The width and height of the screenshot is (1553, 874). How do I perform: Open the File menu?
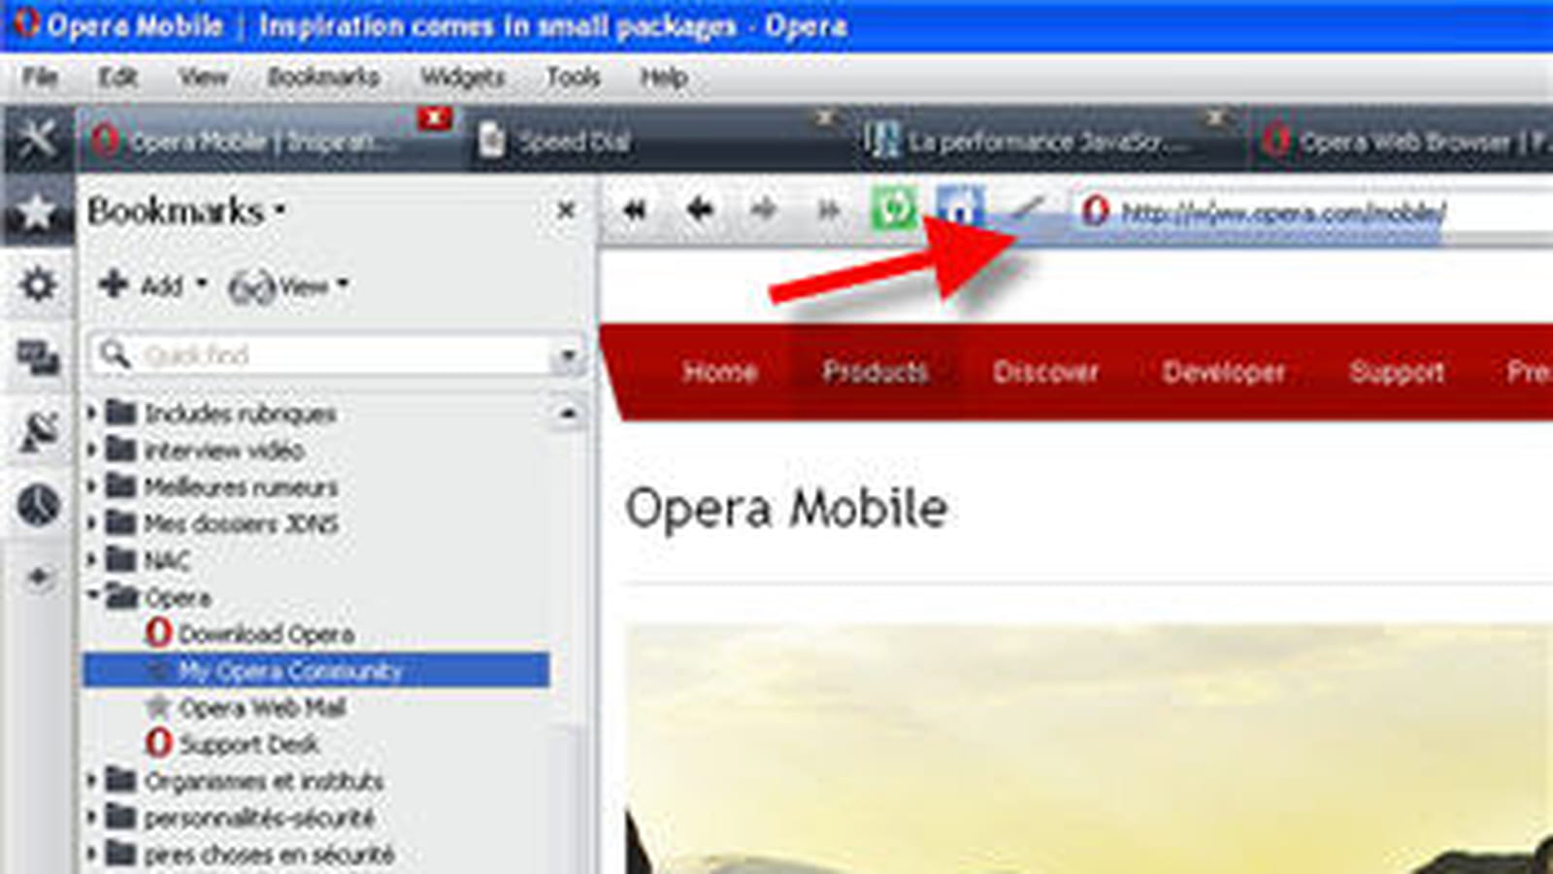pyautogui.click(x=40, y=77)
